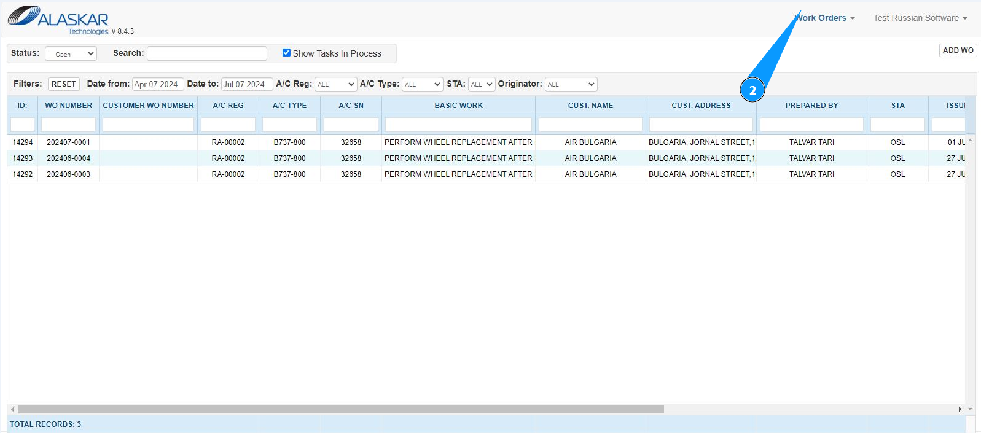The width and height of the screenshot is (981, 433).
Task: Toggle Show Tasks In Process checkbox
Action: [286, 53]
